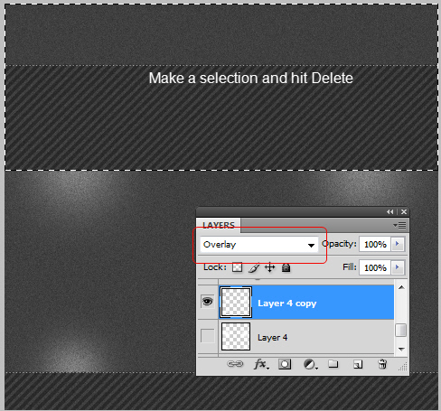Viewport: 441px width, 411px height.
Task: Open the layer style fx menu
Action: 261,364
